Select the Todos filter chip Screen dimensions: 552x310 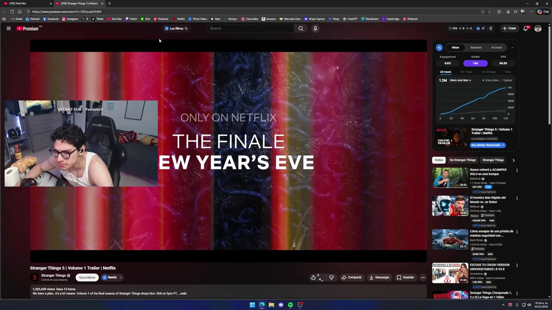439,160
